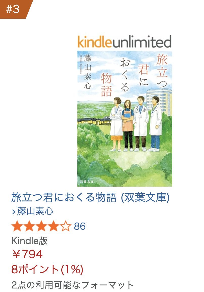
Task: Click the first orange rating star
Action: [x=17, y=226]
